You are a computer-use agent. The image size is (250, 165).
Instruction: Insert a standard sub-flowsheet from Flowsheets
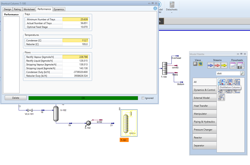[x=233, y=65]
